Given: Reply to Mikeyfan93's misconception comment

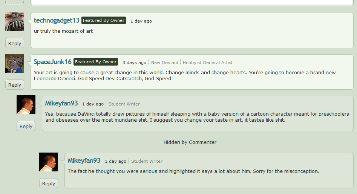Looking at the screenshot, I should click(49, 183).
